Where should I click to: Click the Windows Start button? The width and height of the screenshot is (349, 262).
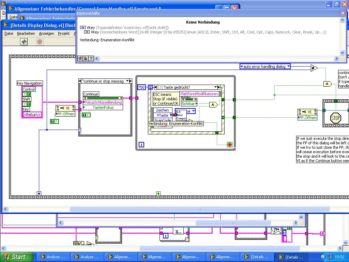[x=16, y=257]
